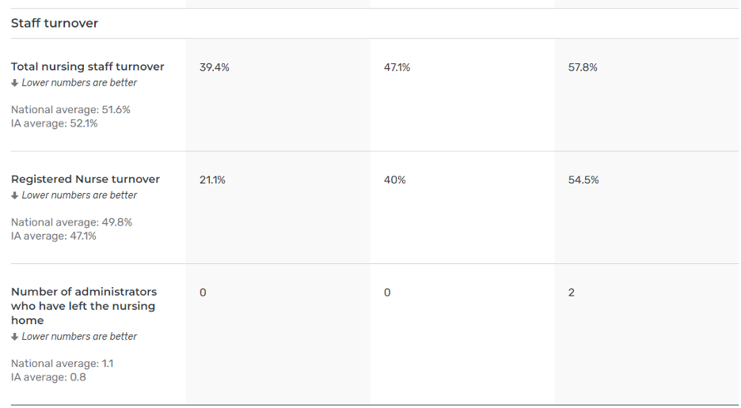Click the Total nursing staff turnover label
This screenshot has width=741, height=408.
click(x=88, y=67)
